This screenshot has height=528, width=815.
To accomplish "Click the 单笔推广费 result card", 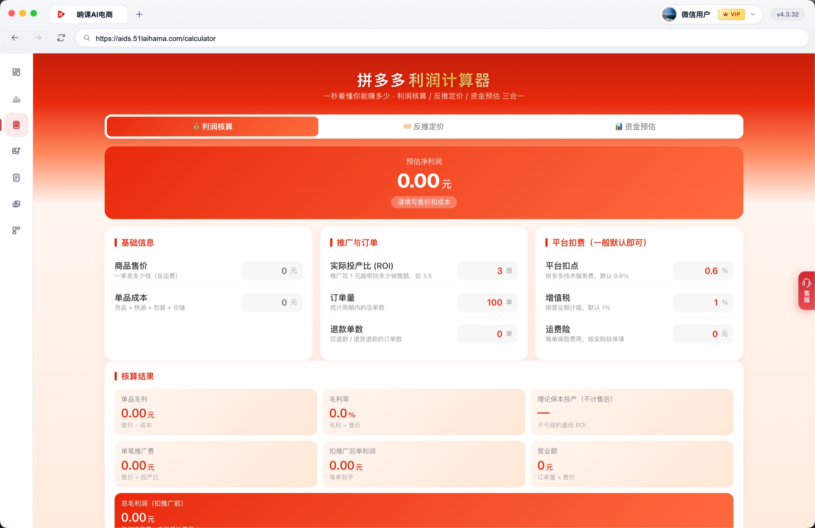I will 216,464.
